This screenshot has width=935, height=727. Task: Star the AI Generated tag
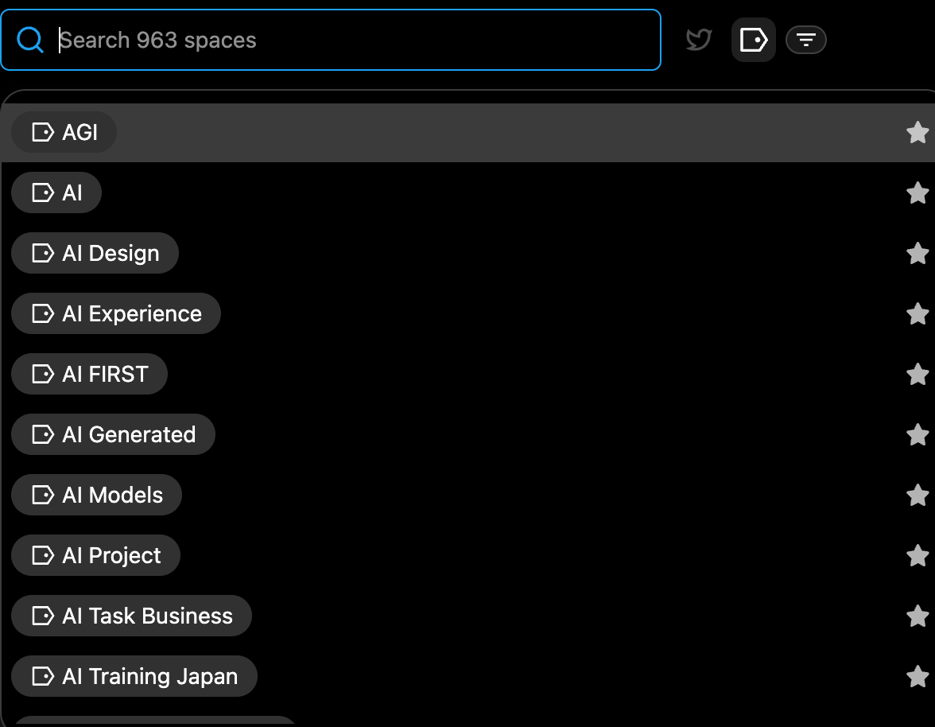coord(918,434)
